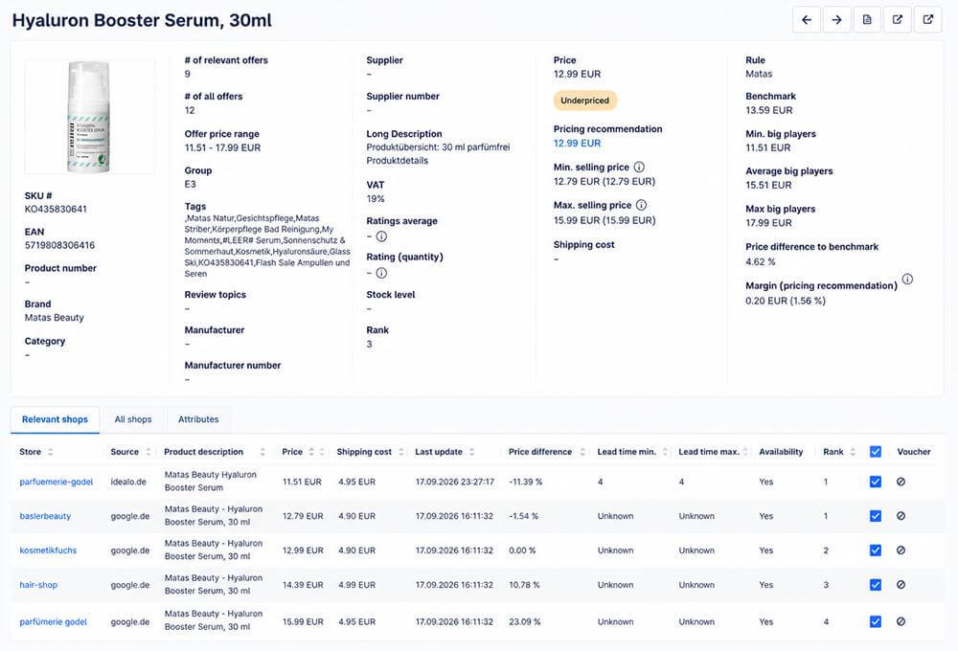This screenshot has height=651, width=958.
Task: Click the serum product image
Action: (89, 117)
